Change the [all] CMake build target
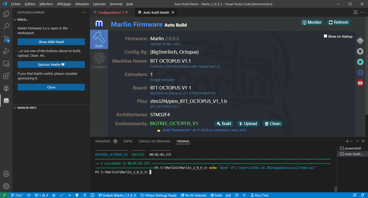368x198 pixels. tap(228, 195)
